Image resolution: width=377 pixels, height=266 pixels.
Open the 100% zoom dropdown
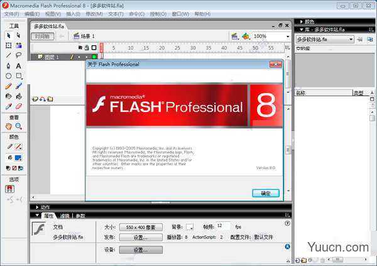coord(288,36)
